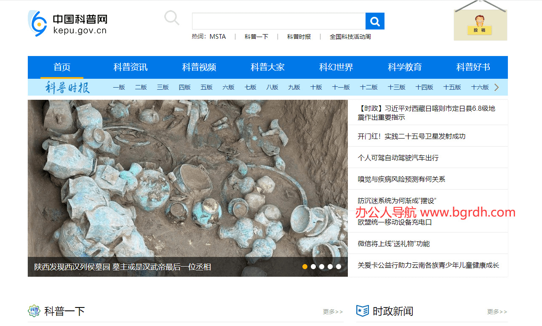Click the 时政新闻 section icon
The height and width of the screenshot is (326, 542).
pos(362,311)
